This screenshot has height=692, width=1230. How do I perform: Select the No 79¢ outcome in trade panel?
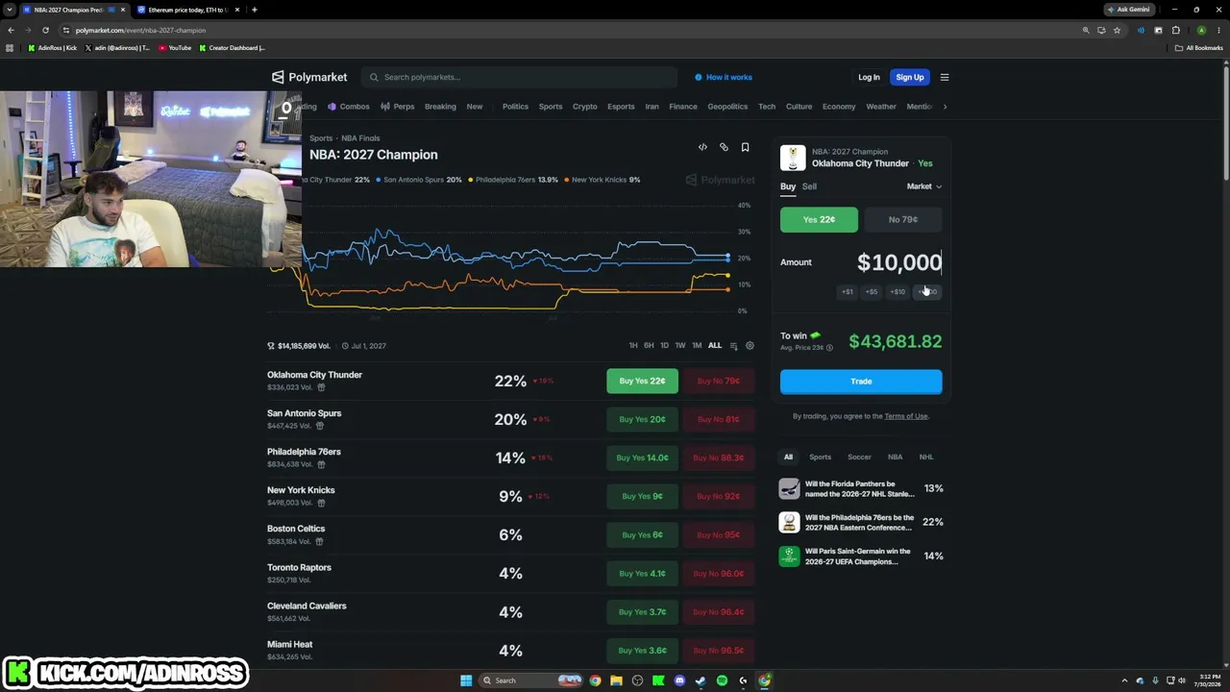903,219
